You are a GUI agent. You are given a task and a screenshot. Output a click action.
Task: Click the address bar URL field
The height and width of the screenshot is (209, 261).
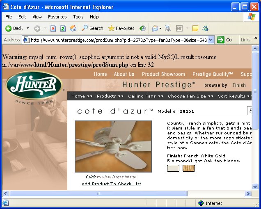click(119, 40)
